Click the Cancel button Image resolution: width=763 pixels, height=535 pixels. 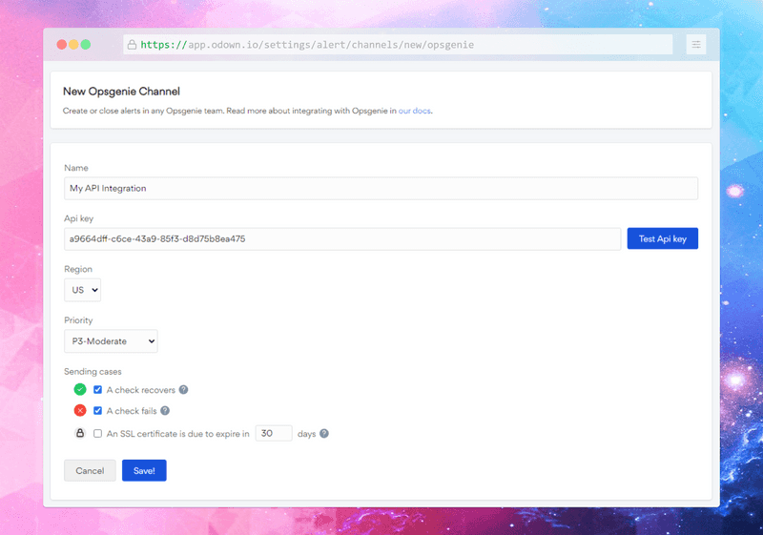(x=90, y=470)
